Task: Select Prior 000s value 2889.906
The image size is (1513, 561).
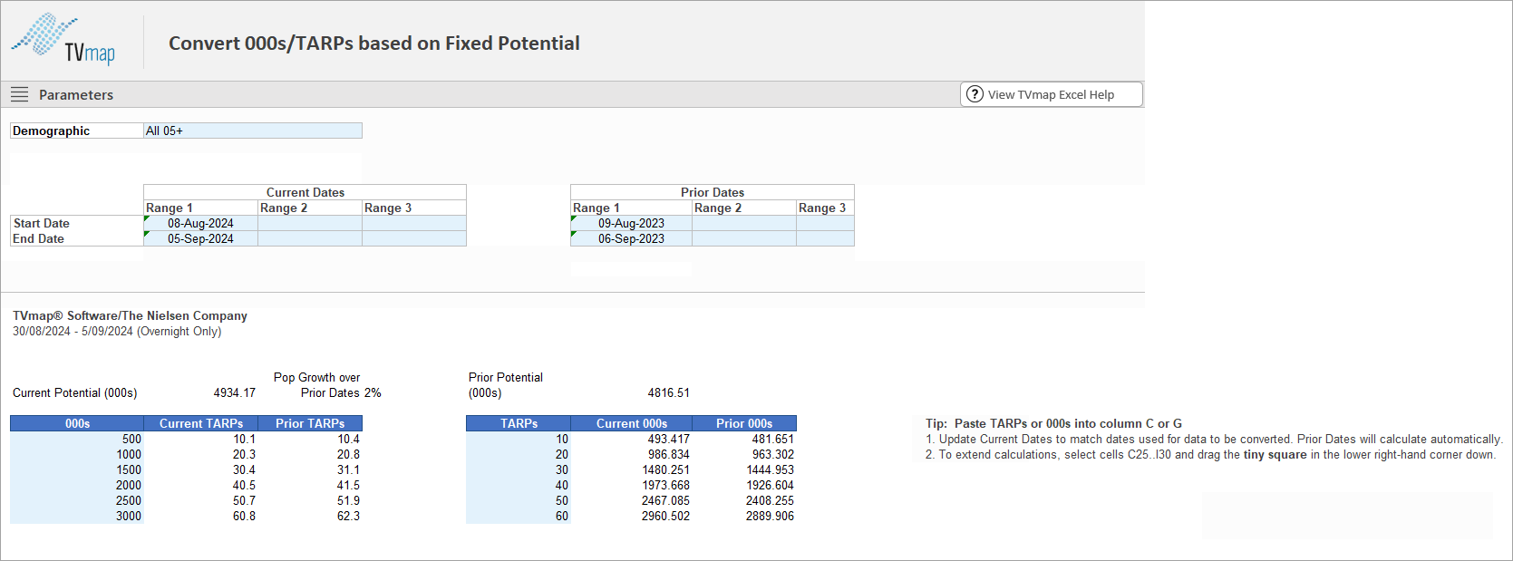Action: (744, 516)
